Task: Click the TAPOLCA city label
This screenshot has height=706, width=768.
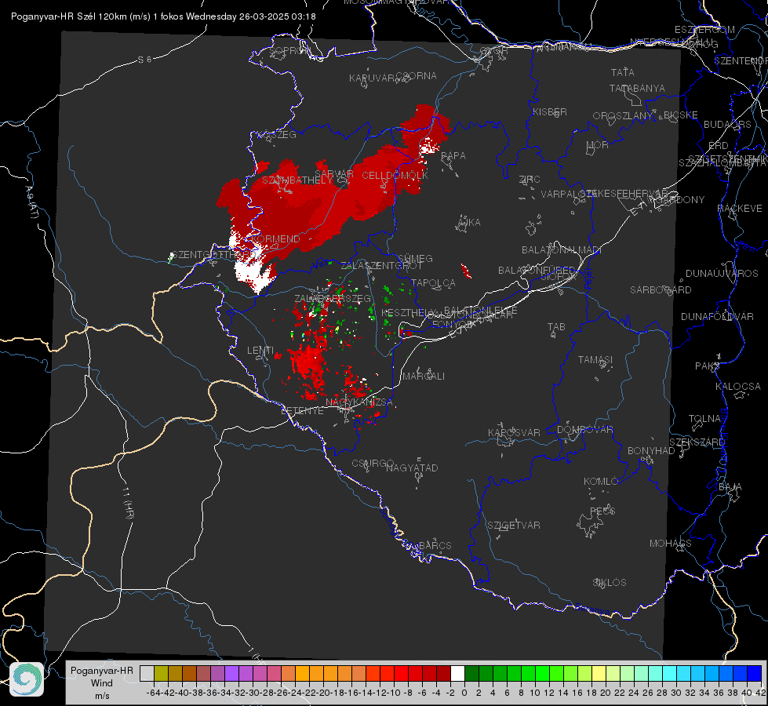Action: coord(434,282)
